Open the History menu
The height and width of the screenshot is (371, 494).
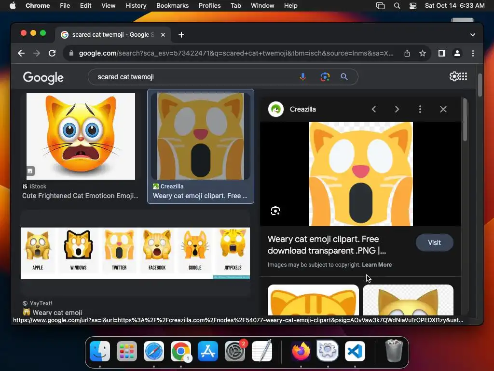[x=136, y=6]
